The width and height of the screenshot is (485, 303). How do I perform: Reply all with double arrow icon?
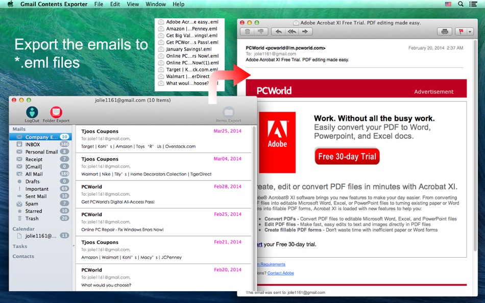[x=292, y=32]
